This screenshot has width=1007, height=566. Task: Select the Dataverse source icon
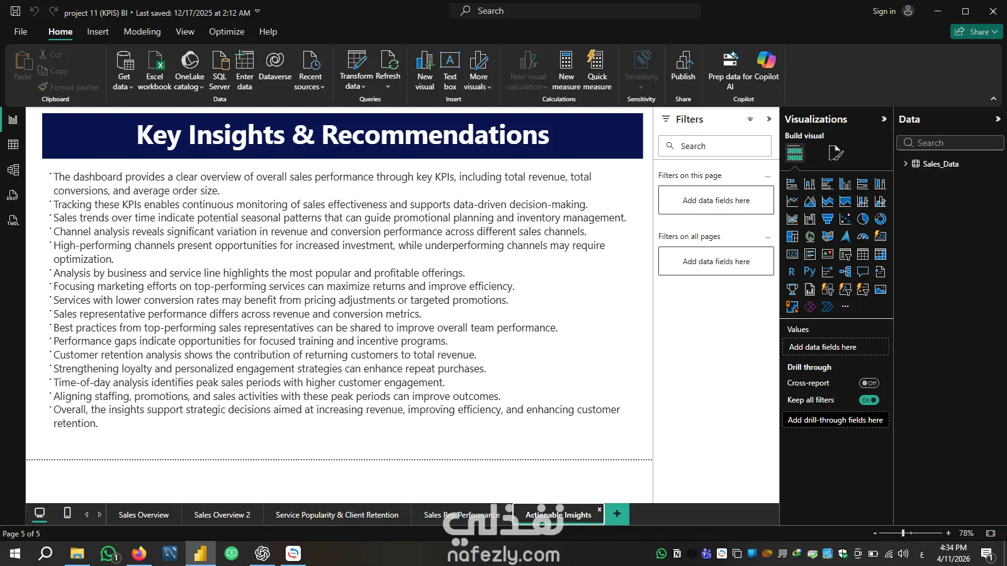click(275, 66)
